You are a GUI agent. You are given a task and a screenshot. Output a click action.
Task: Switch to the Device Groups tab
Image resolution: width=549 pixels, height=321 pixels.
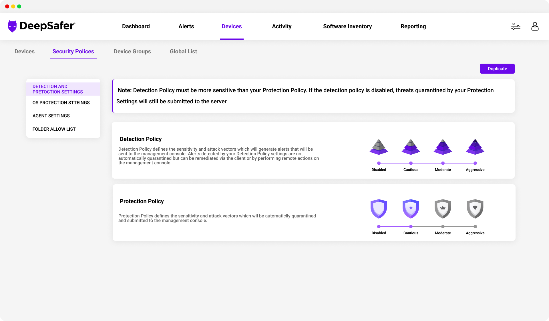point(132,51)
